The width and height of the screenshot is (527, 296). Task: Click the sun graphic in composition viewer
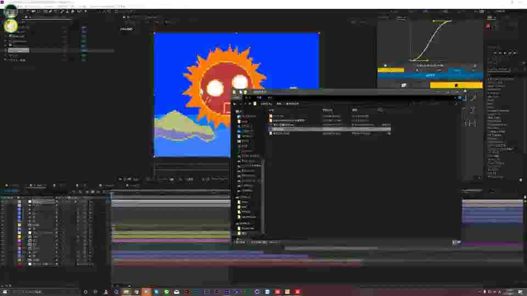pyautogui.click(x=225, y=86)
